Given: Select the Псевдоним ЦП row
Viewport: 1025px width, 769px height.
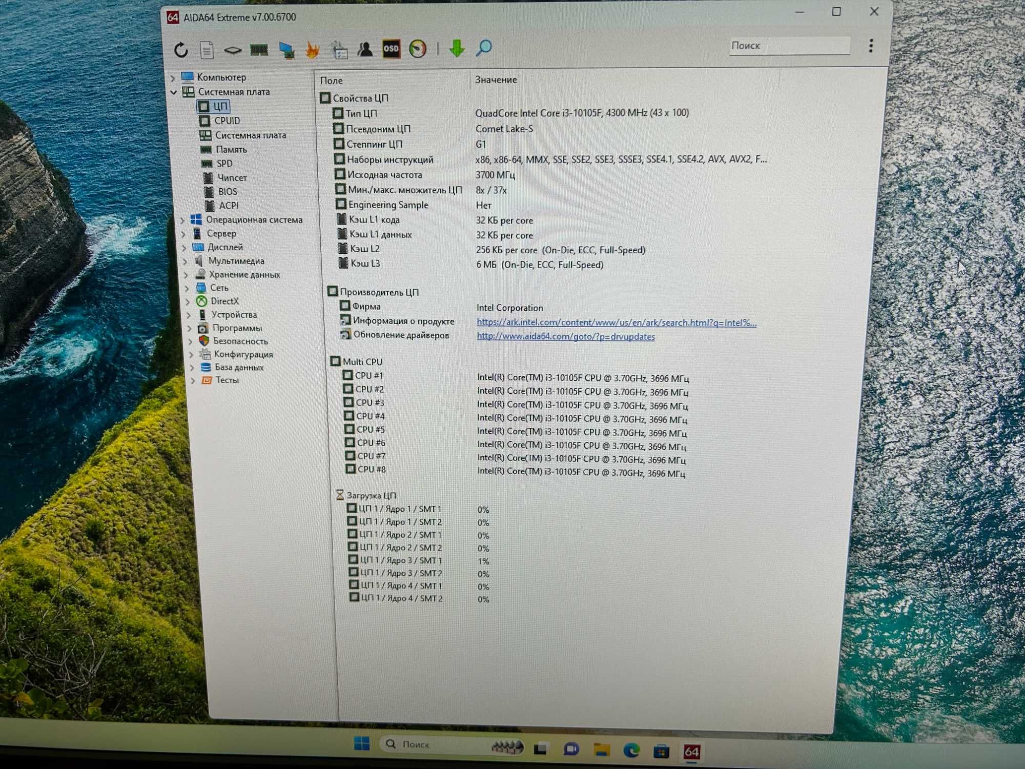Looking at the screenshot, I should 434,129.
